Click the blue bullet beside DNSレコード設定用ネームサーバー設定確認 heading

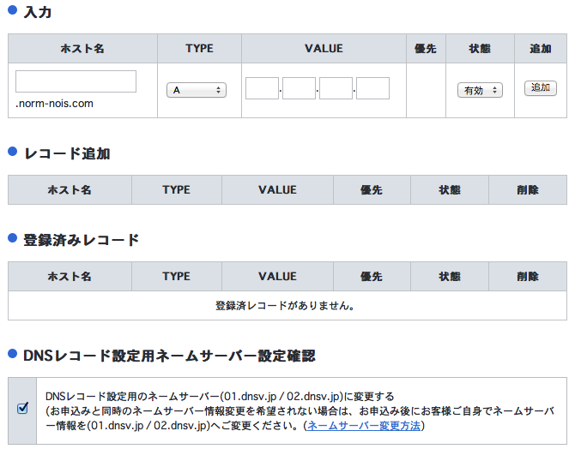coord(13,353)
